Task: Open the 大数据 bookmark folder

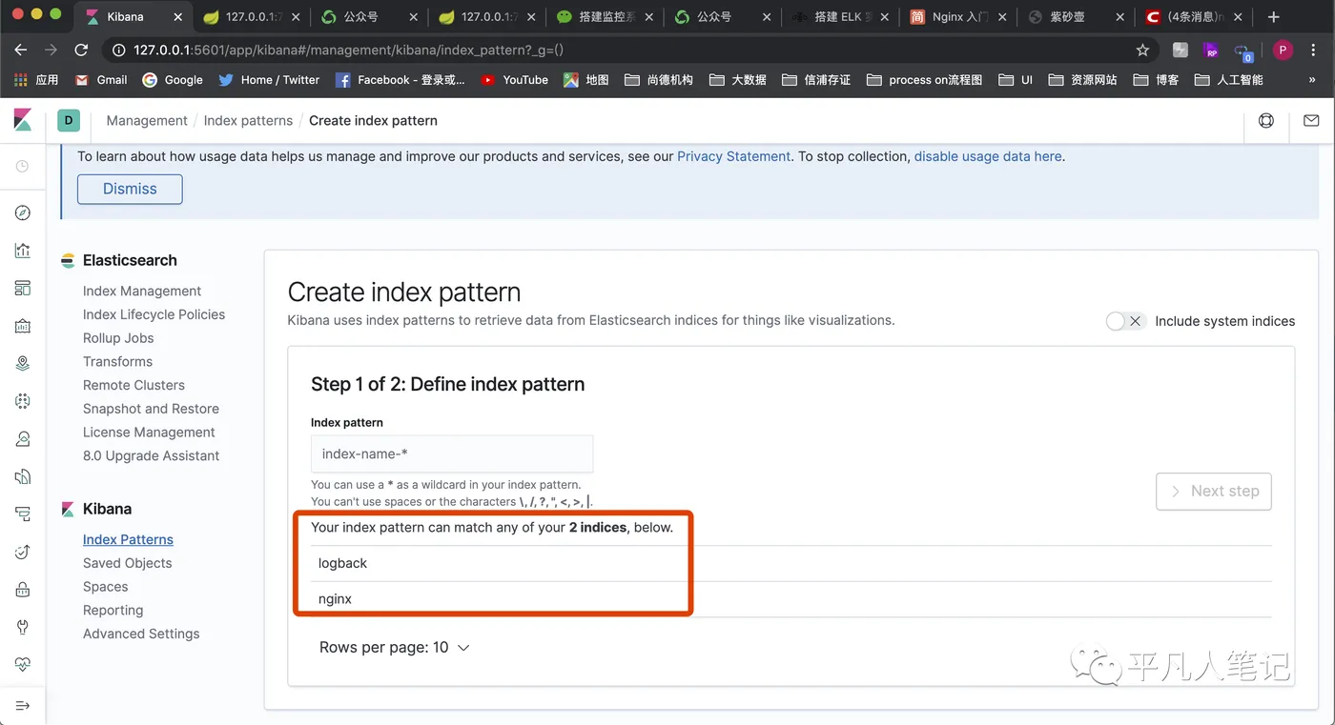Action: point(738,80)
